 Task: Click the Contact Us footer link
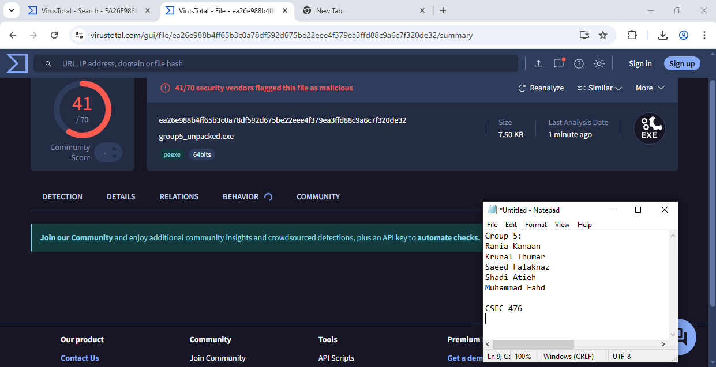80,358
